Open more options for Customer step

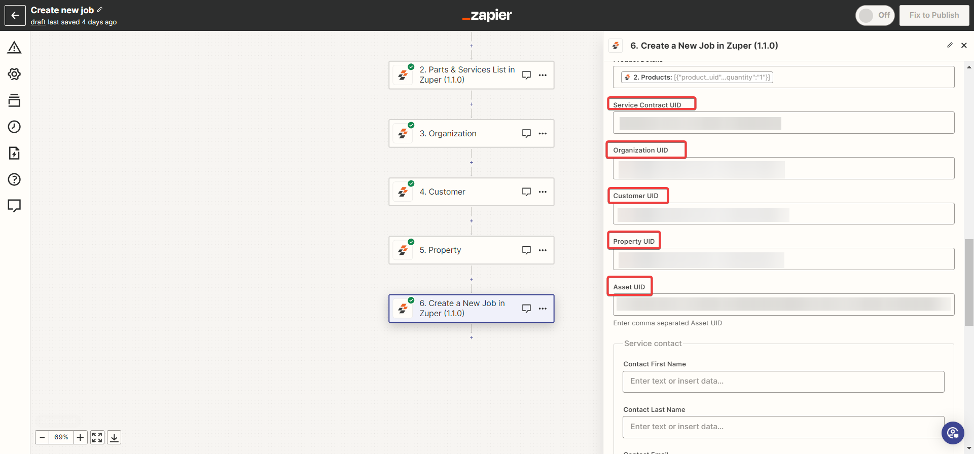[543, 192]
